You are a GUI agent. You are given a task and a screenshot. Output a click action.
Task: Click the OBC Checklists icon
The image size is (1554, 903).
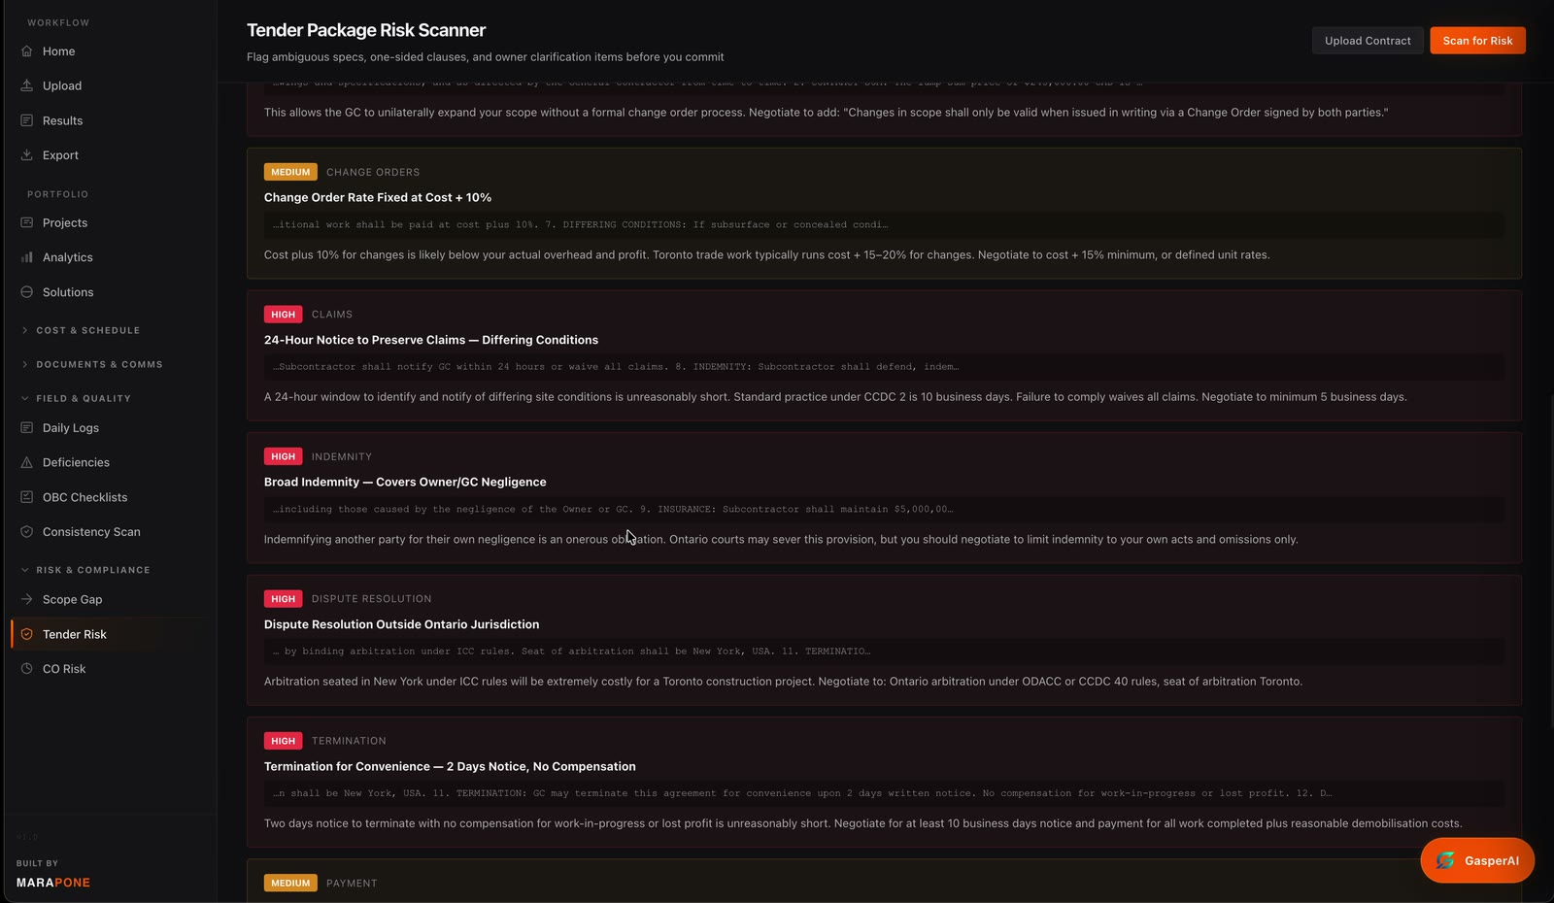pyautogui.click(x=27, y=497)
